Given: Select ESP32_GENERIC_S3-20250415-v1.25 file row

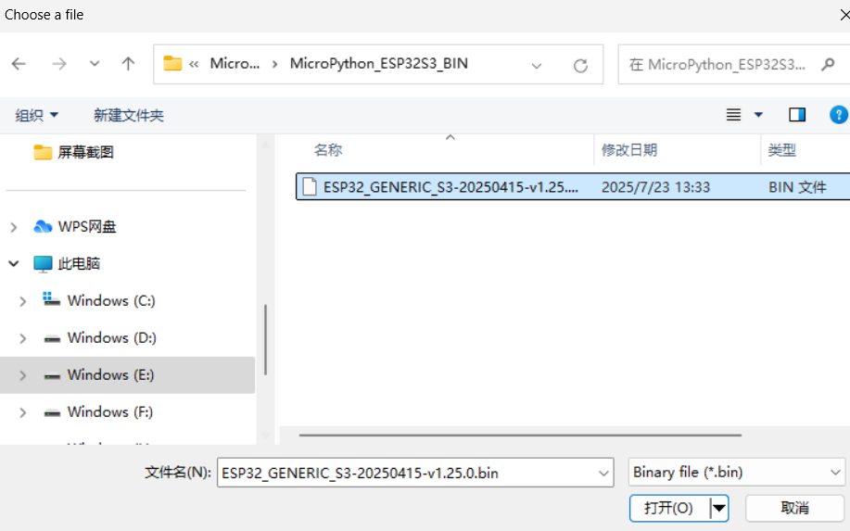Looking at the screenshot, I should click(573, 187).
